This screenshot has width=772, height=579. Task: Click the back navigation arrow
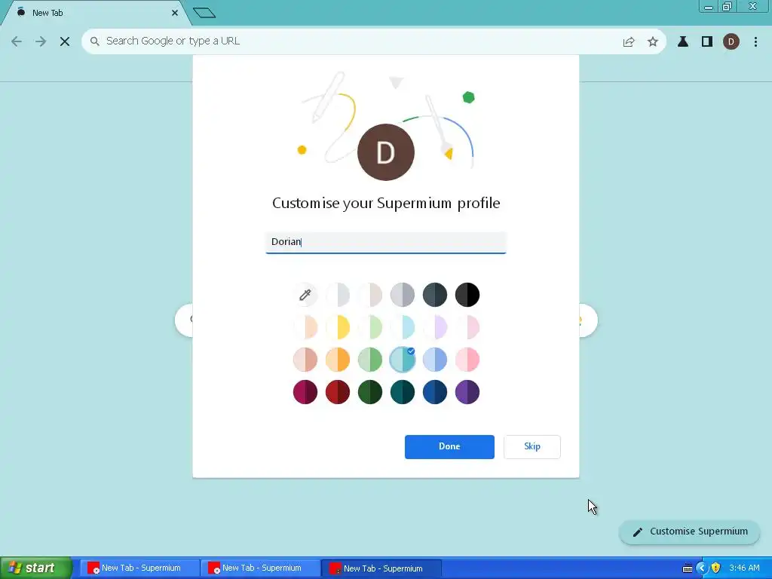pyautogui.click(x=17, y=41)
